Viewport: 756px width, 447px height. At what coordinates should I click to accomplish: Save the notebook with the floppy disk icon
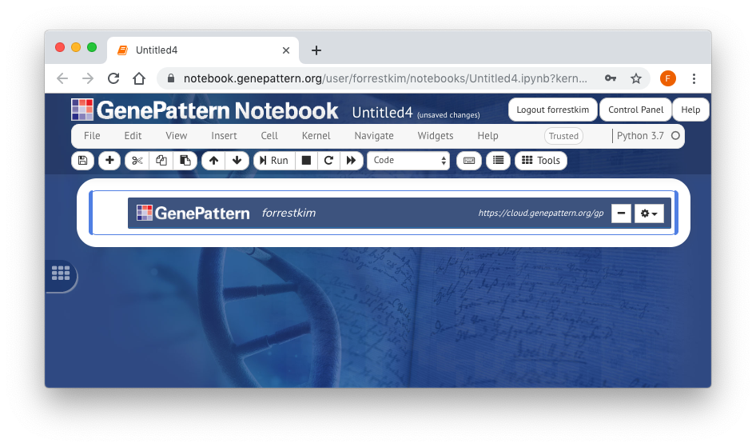tap(82, 161)
